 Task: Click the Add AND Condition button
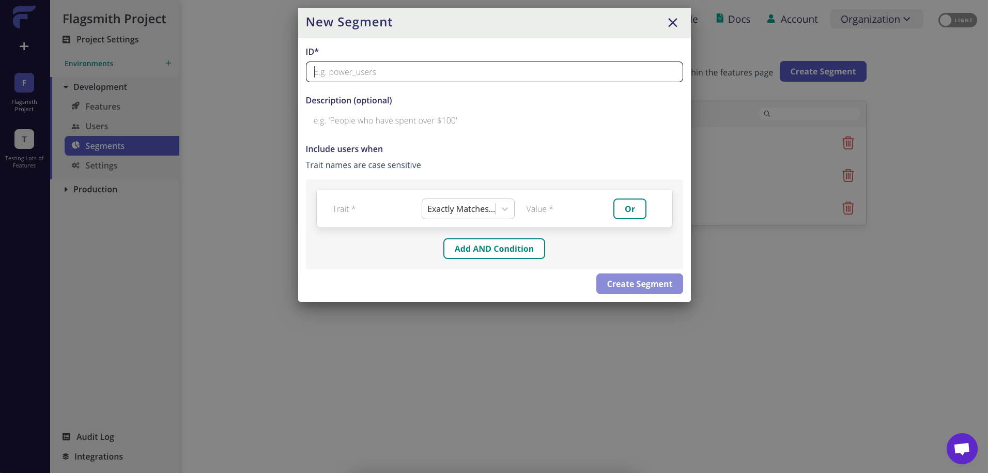click(x=494, y=249)
